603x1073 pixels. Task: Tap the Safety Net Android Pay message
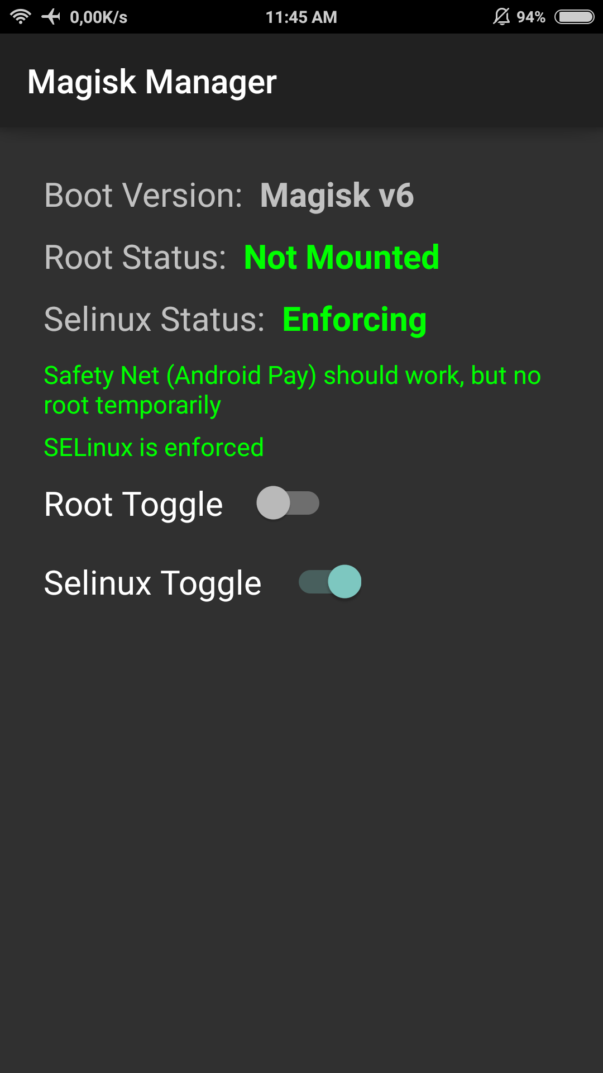pyautogui.click(x=293, y=390)
